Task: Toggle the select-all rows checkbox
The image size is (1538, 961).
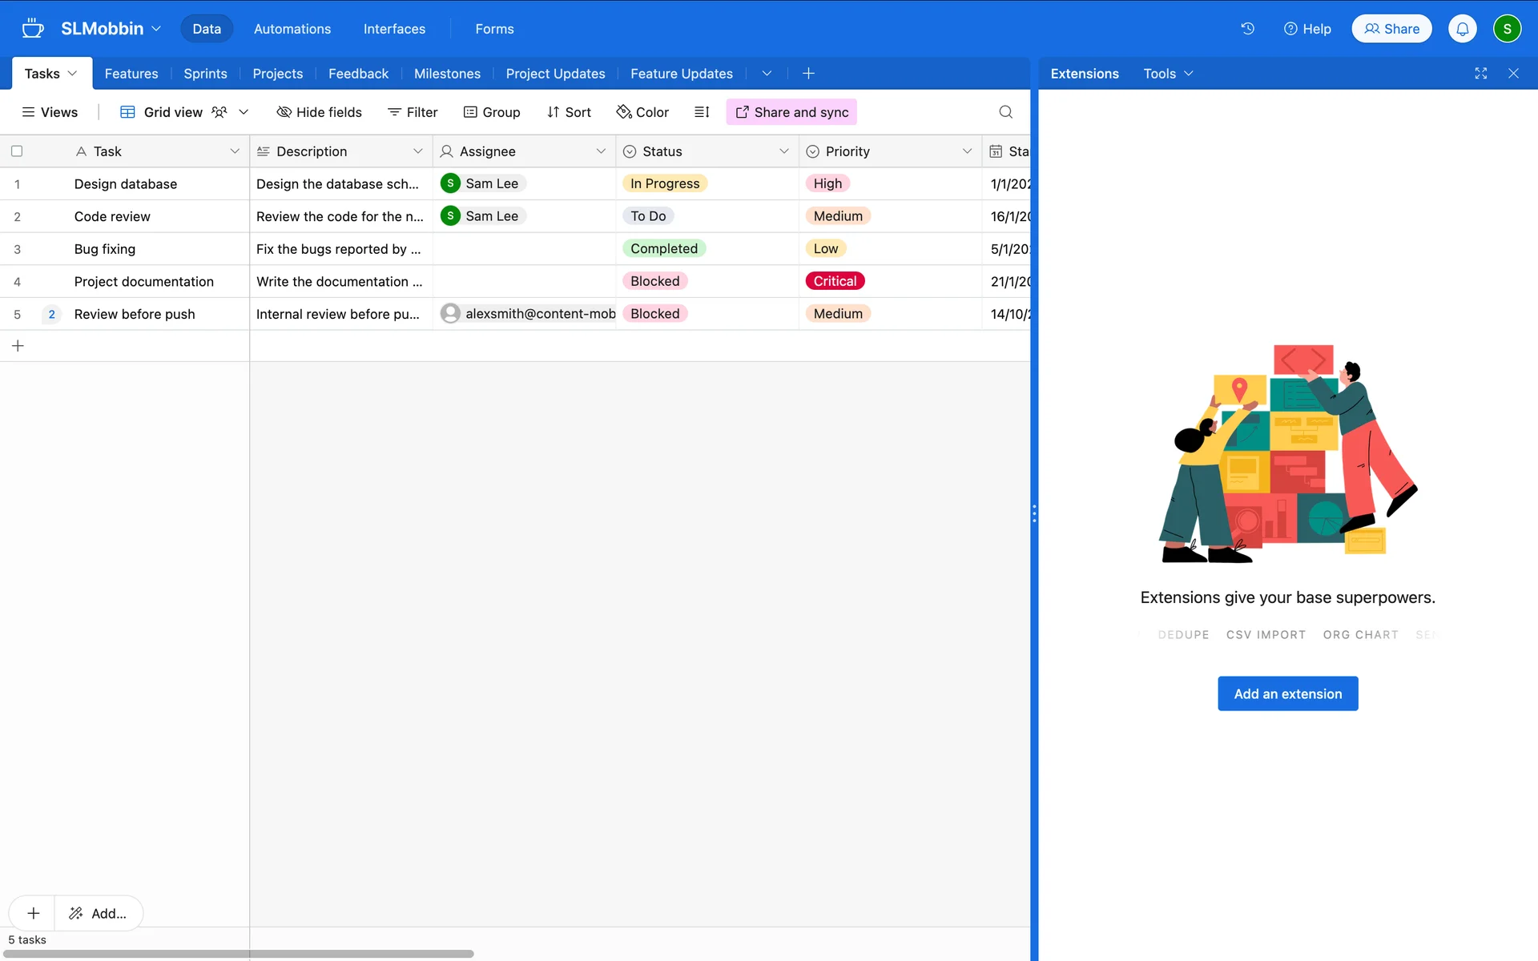Action: 17,151
